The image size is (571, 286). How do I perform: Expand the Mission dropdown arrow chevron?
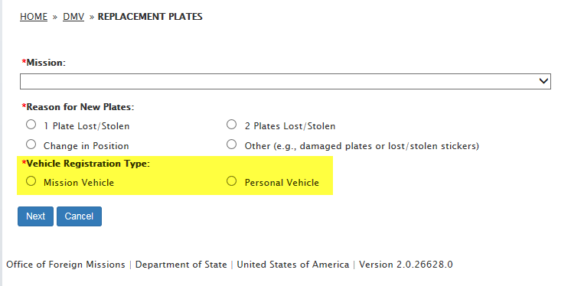click(543, 81)
